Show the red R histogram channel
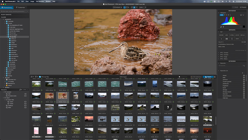248x140 pixels. pos(224,15)
